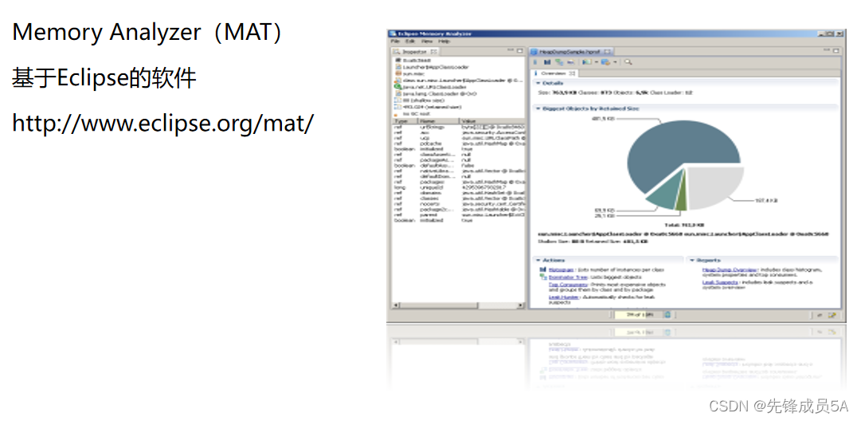Expand the query browser dropdown arrow
The height and width of the screenshot is (421, 861).
(x=615, y=62)
